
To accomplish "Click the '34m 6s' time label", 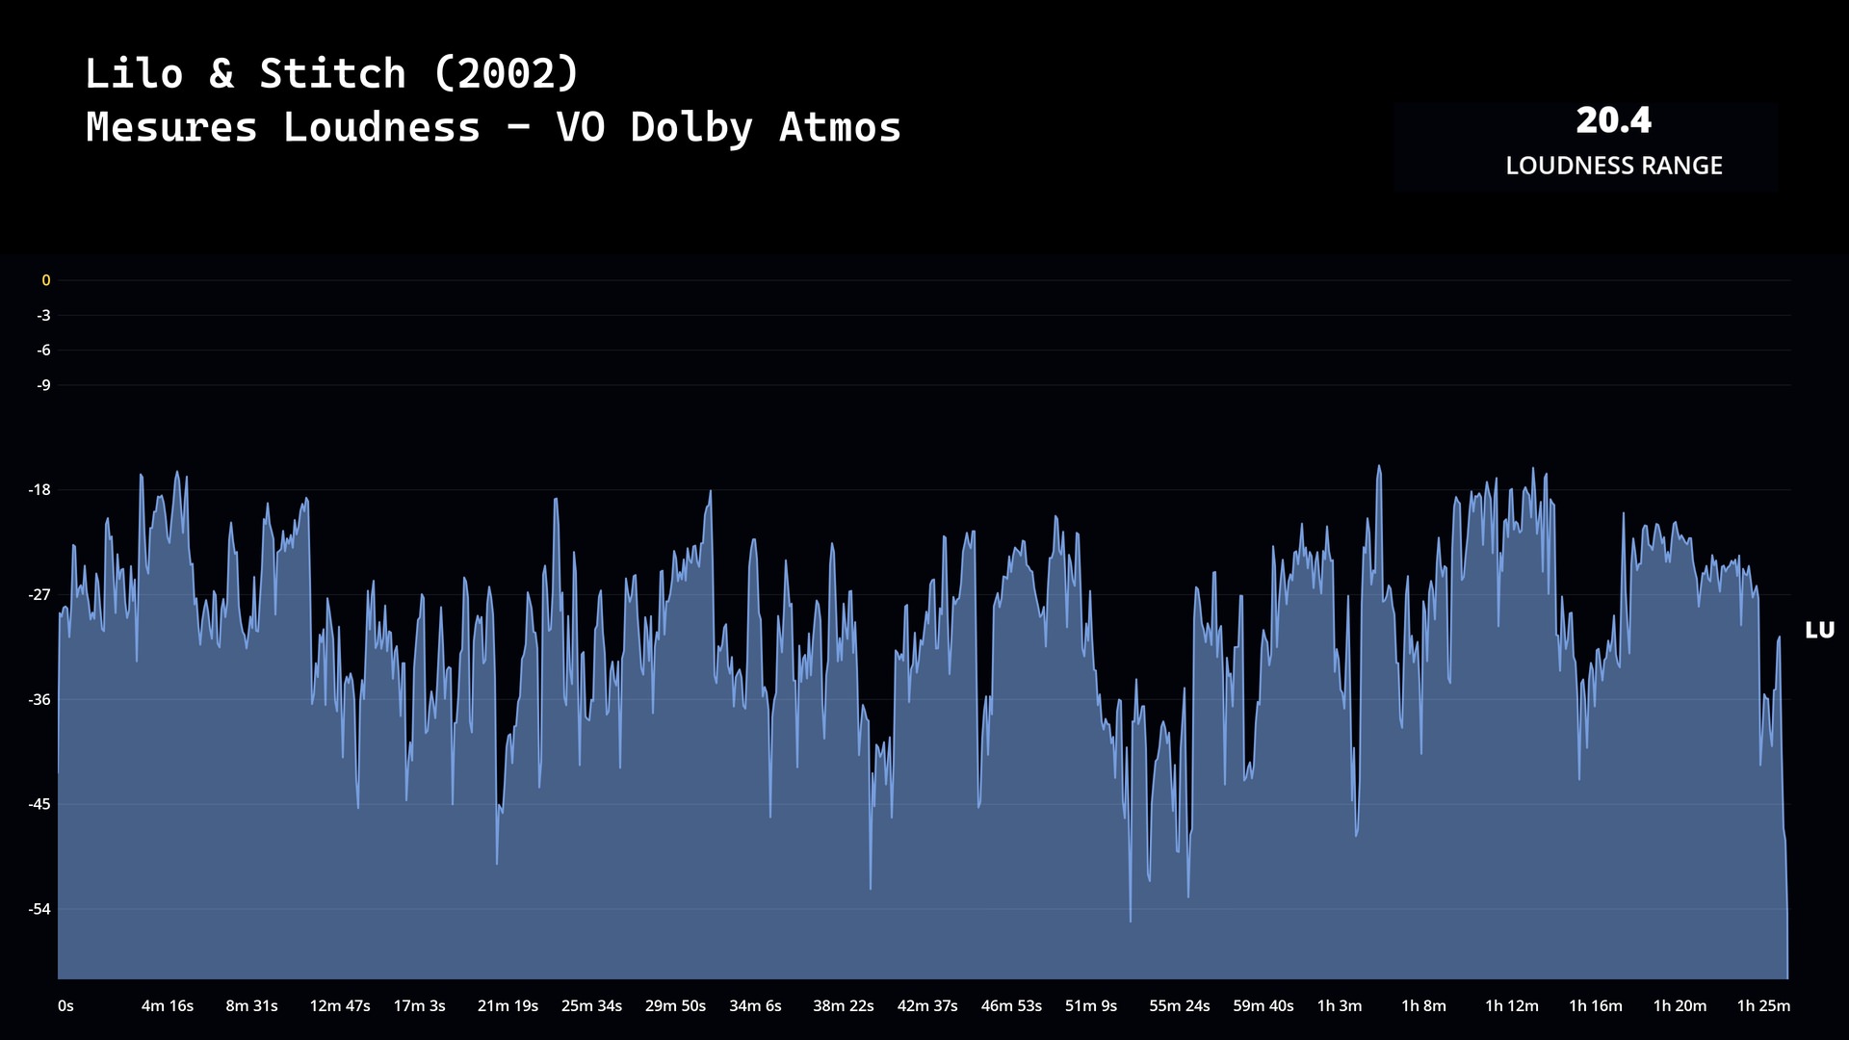I will [x=755, y=1006].
